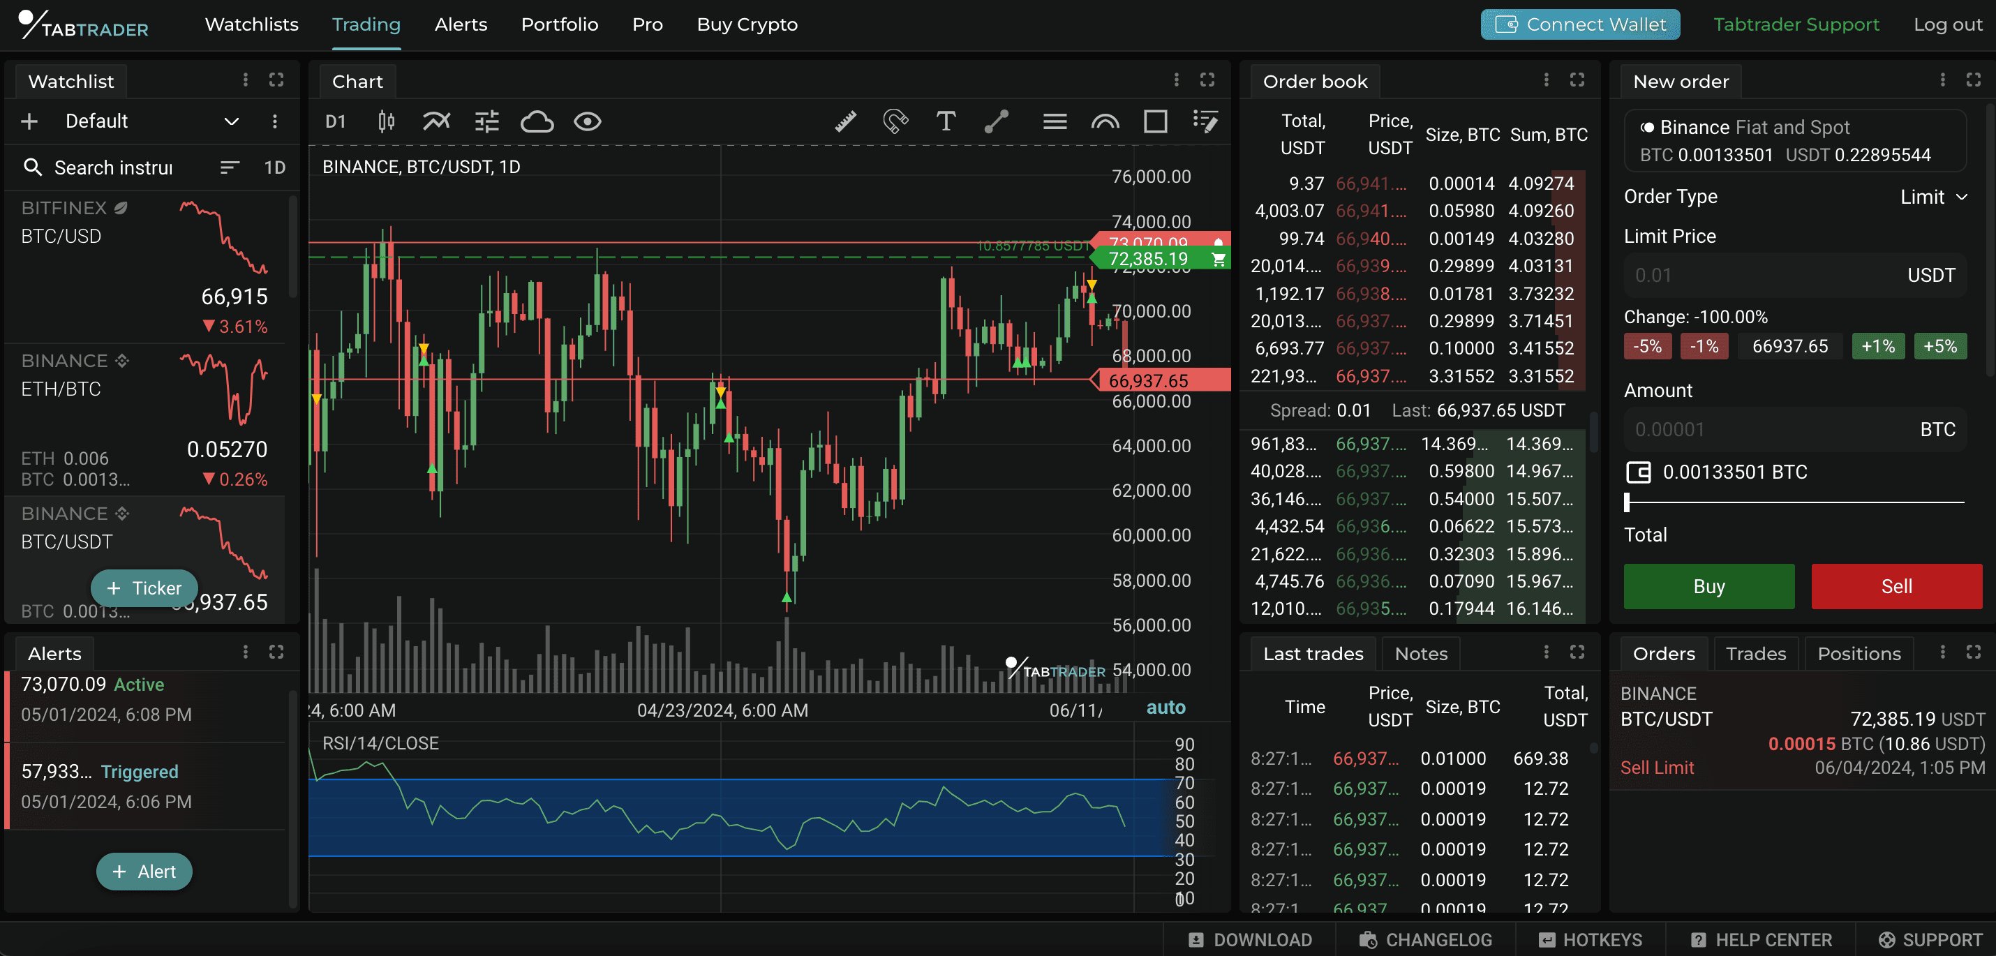Change chart timeframe D1 selector
The image size is (1996, 956).
pos(336,121)
